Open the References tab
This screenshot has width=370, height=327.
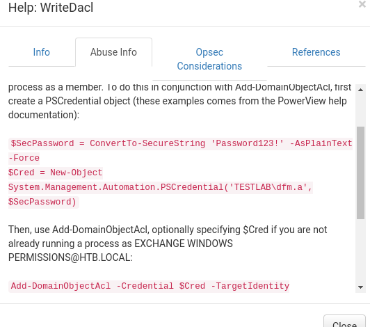click(316, 52)
